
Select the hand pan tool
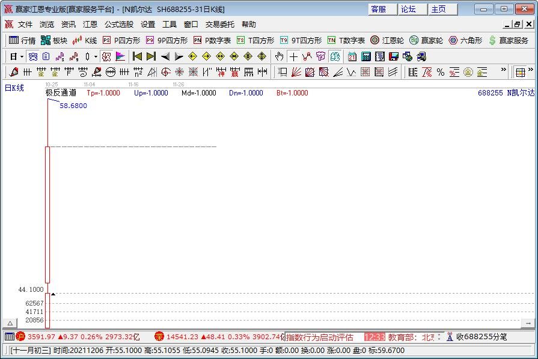coord(279,56)
